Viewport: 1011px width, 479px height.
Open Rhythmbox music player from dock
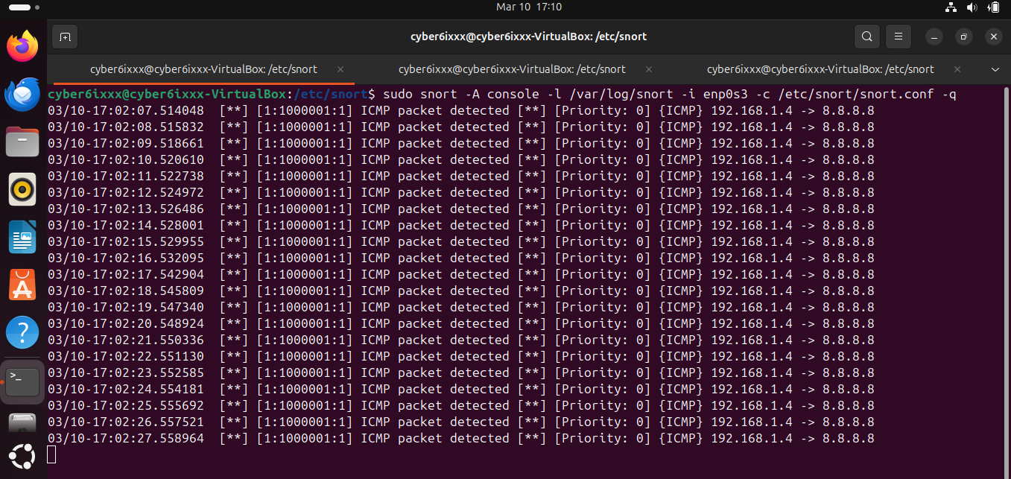[22, 190]
